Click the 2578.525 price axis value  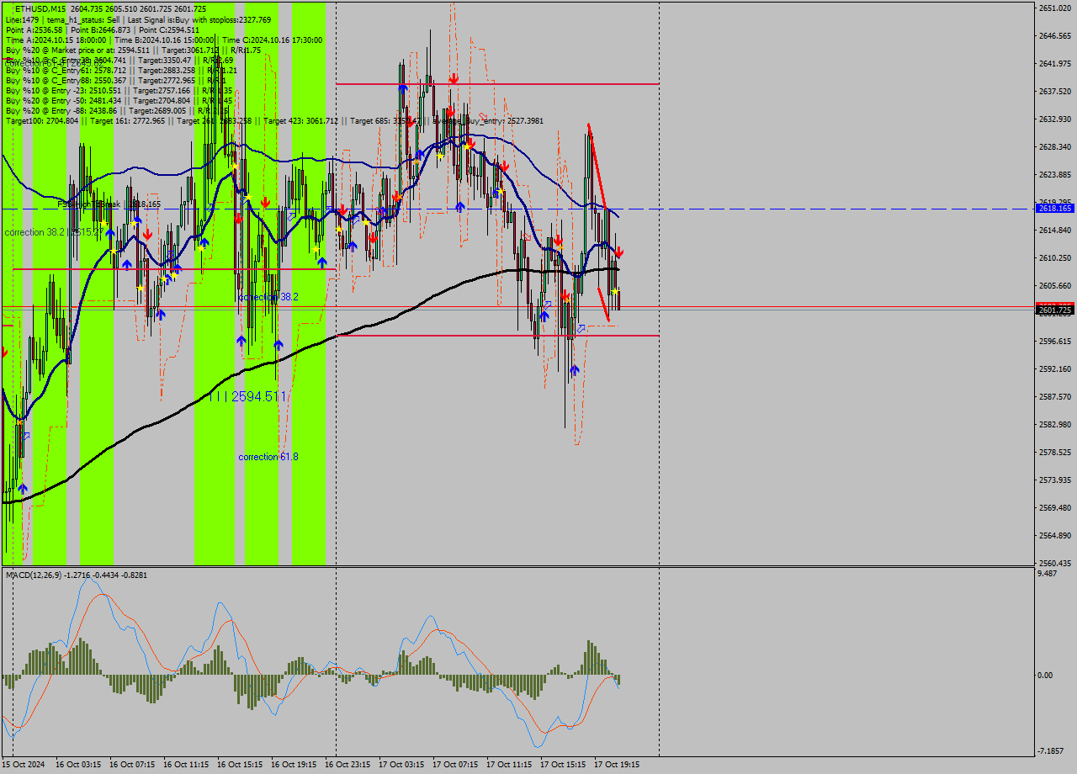pos(1054,452)
